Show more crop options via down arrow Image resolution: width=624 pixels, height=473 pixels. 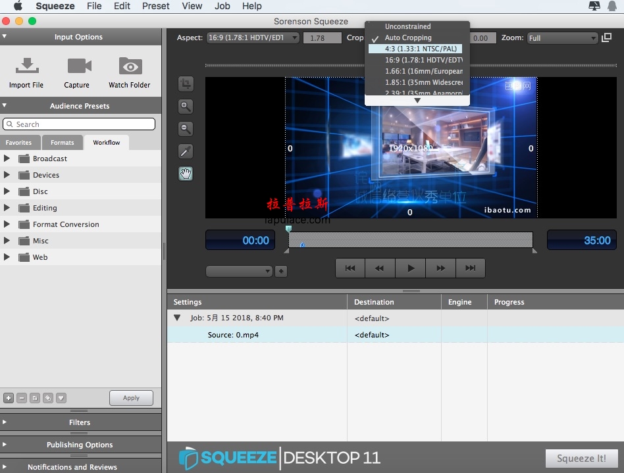tap(417, 101)
